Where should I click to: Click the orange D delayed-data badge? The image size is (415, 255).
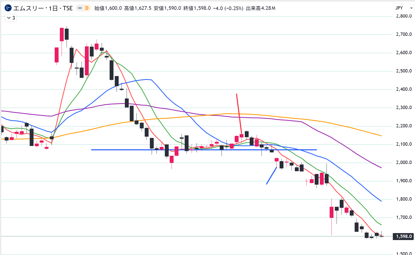(87, 8)
